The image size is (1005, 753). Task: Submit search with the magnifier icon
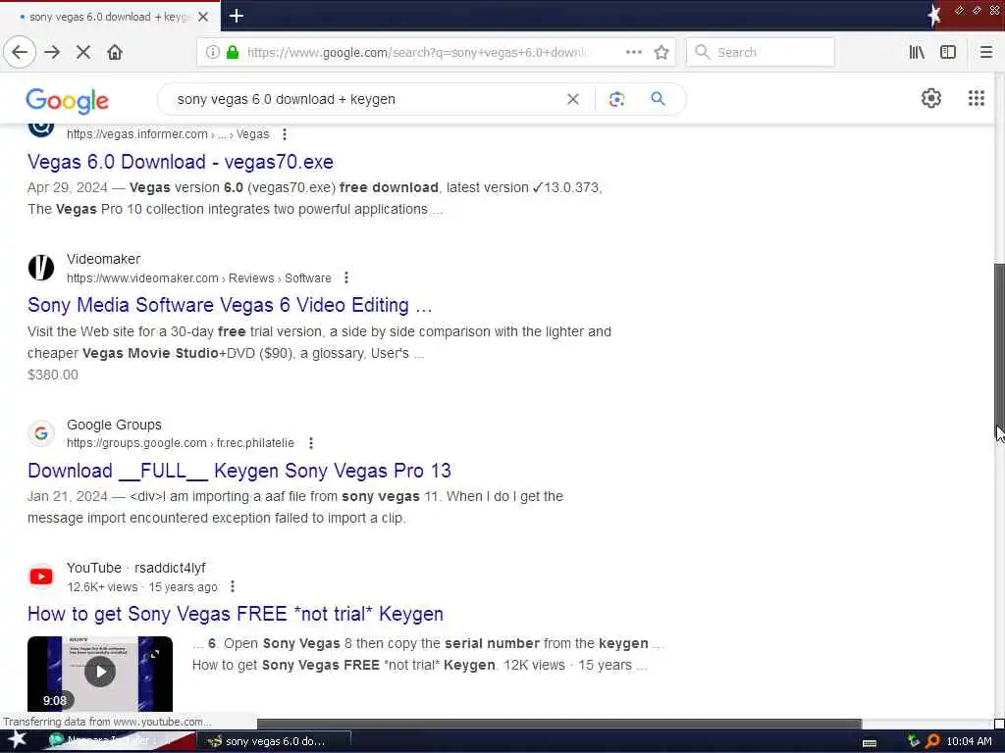(658, 99)
